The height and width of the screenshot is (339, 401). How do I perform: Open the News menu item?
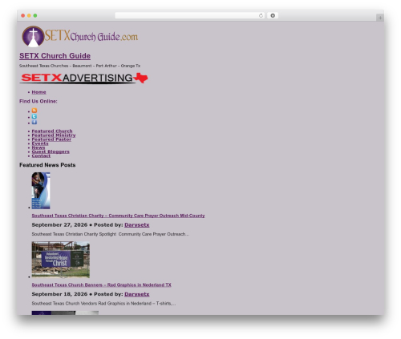point(38,147)
